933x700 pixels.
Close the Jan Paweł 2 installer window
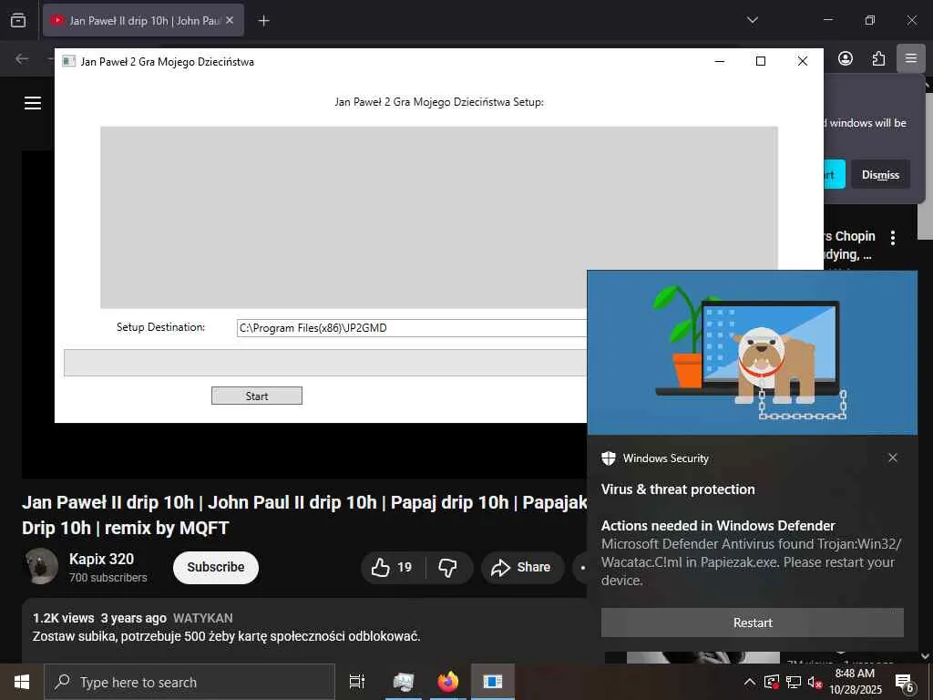click(x=802, y=61)
